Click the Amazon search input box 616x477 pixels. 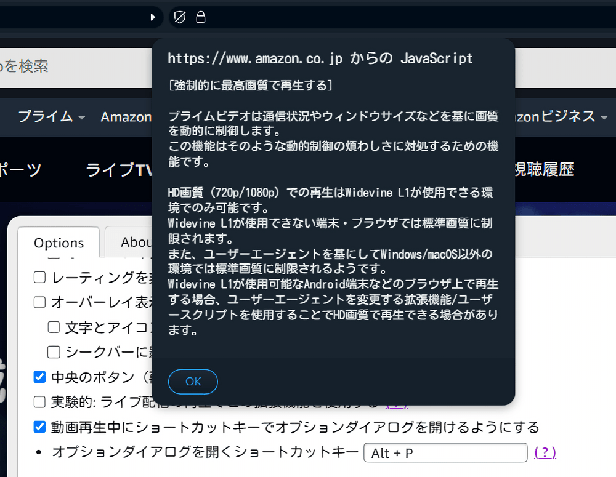coord(76,68)
